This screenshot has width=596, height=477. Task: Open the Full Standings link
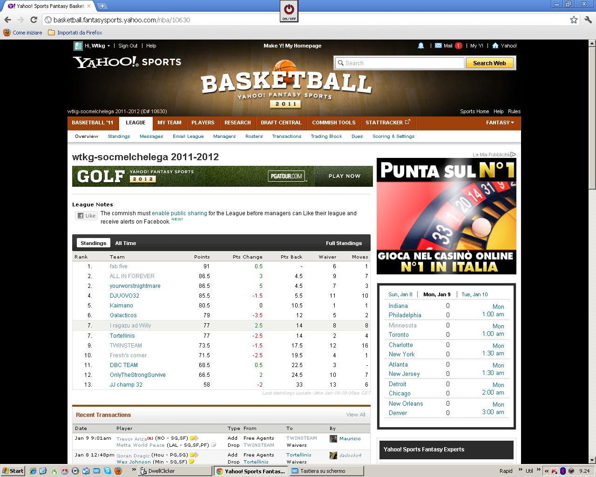pos(344,243)
